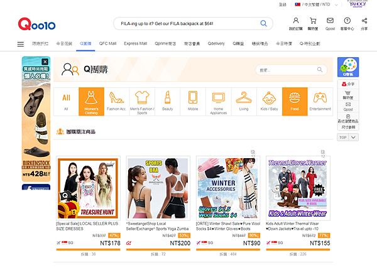This screenshot has height=268, width=377.
Task: Select the Mobile category
Action: coord(193,102)
